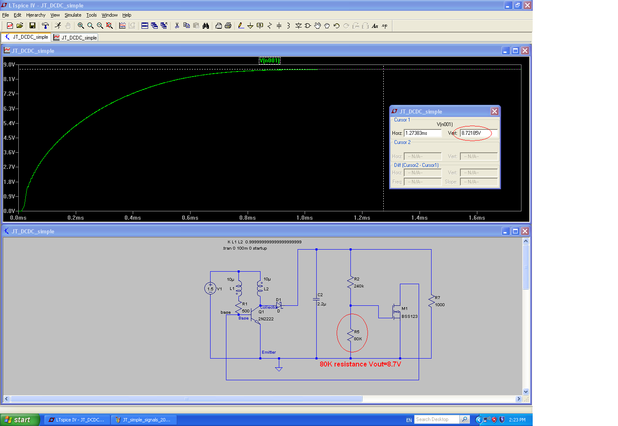The image size is (618, 426).
Task: Select the Draw Wire pencil tool
Action: 241,26
